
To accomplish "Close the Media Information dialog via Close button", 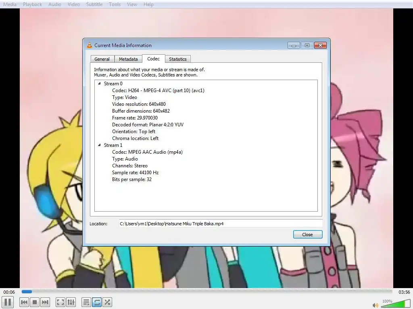I will pyautogui.click(x=308, y=235).
